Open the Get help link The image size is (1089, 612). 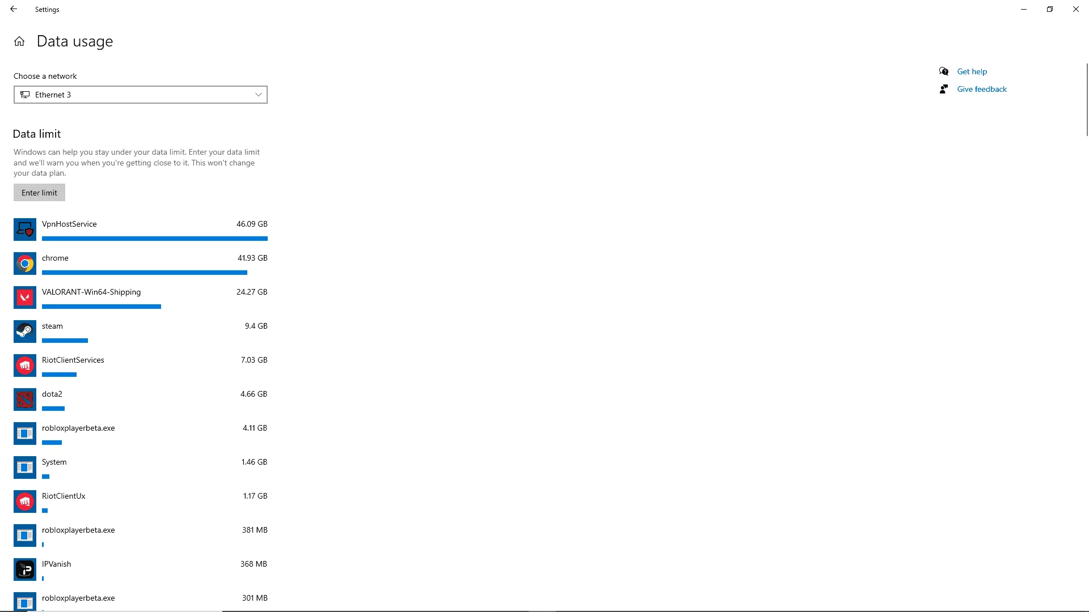pyautogui.click(x=972, y=71)
